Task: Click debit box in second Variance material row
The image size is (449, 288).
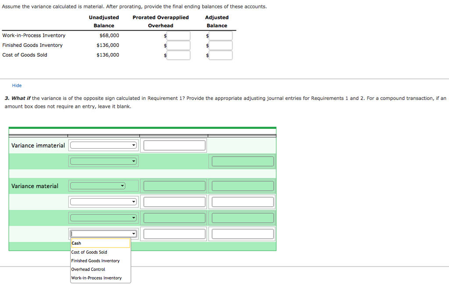Action: click(x=175, y=202)
